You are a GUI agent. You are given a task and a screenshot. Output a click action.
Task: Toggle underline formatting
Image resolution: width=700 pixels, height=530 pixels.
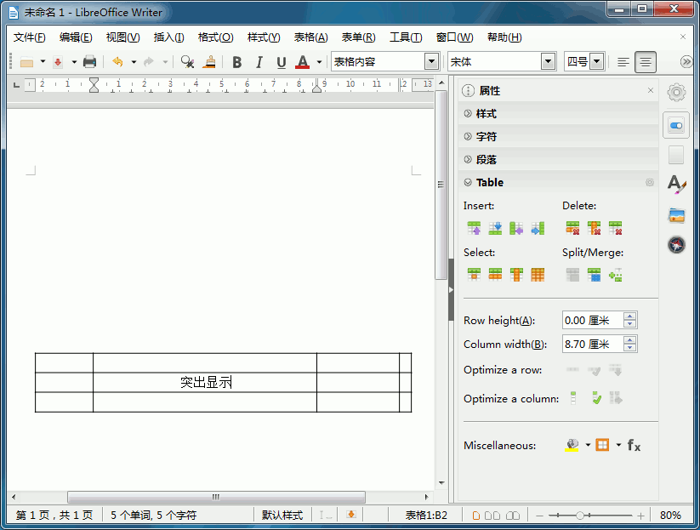281,62
